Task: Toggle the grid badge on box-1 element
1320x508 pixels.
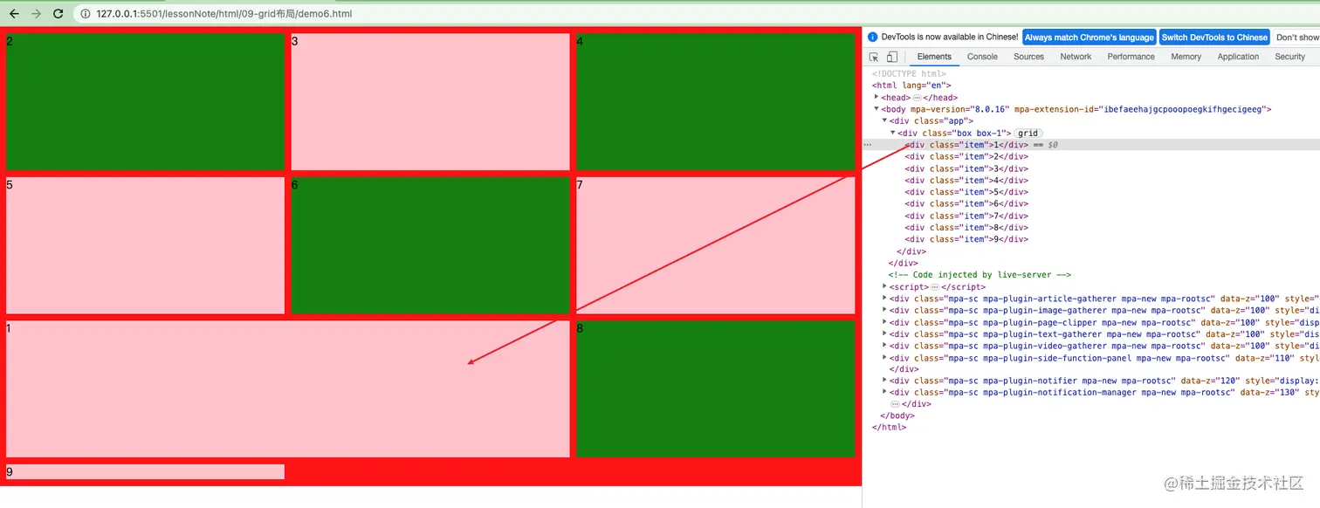Action: point(1028,133)
